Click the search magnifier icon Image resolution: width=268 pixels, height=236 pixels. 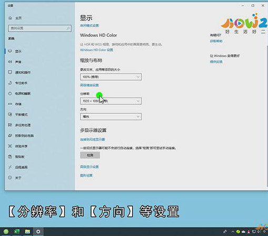coord(68,28)
